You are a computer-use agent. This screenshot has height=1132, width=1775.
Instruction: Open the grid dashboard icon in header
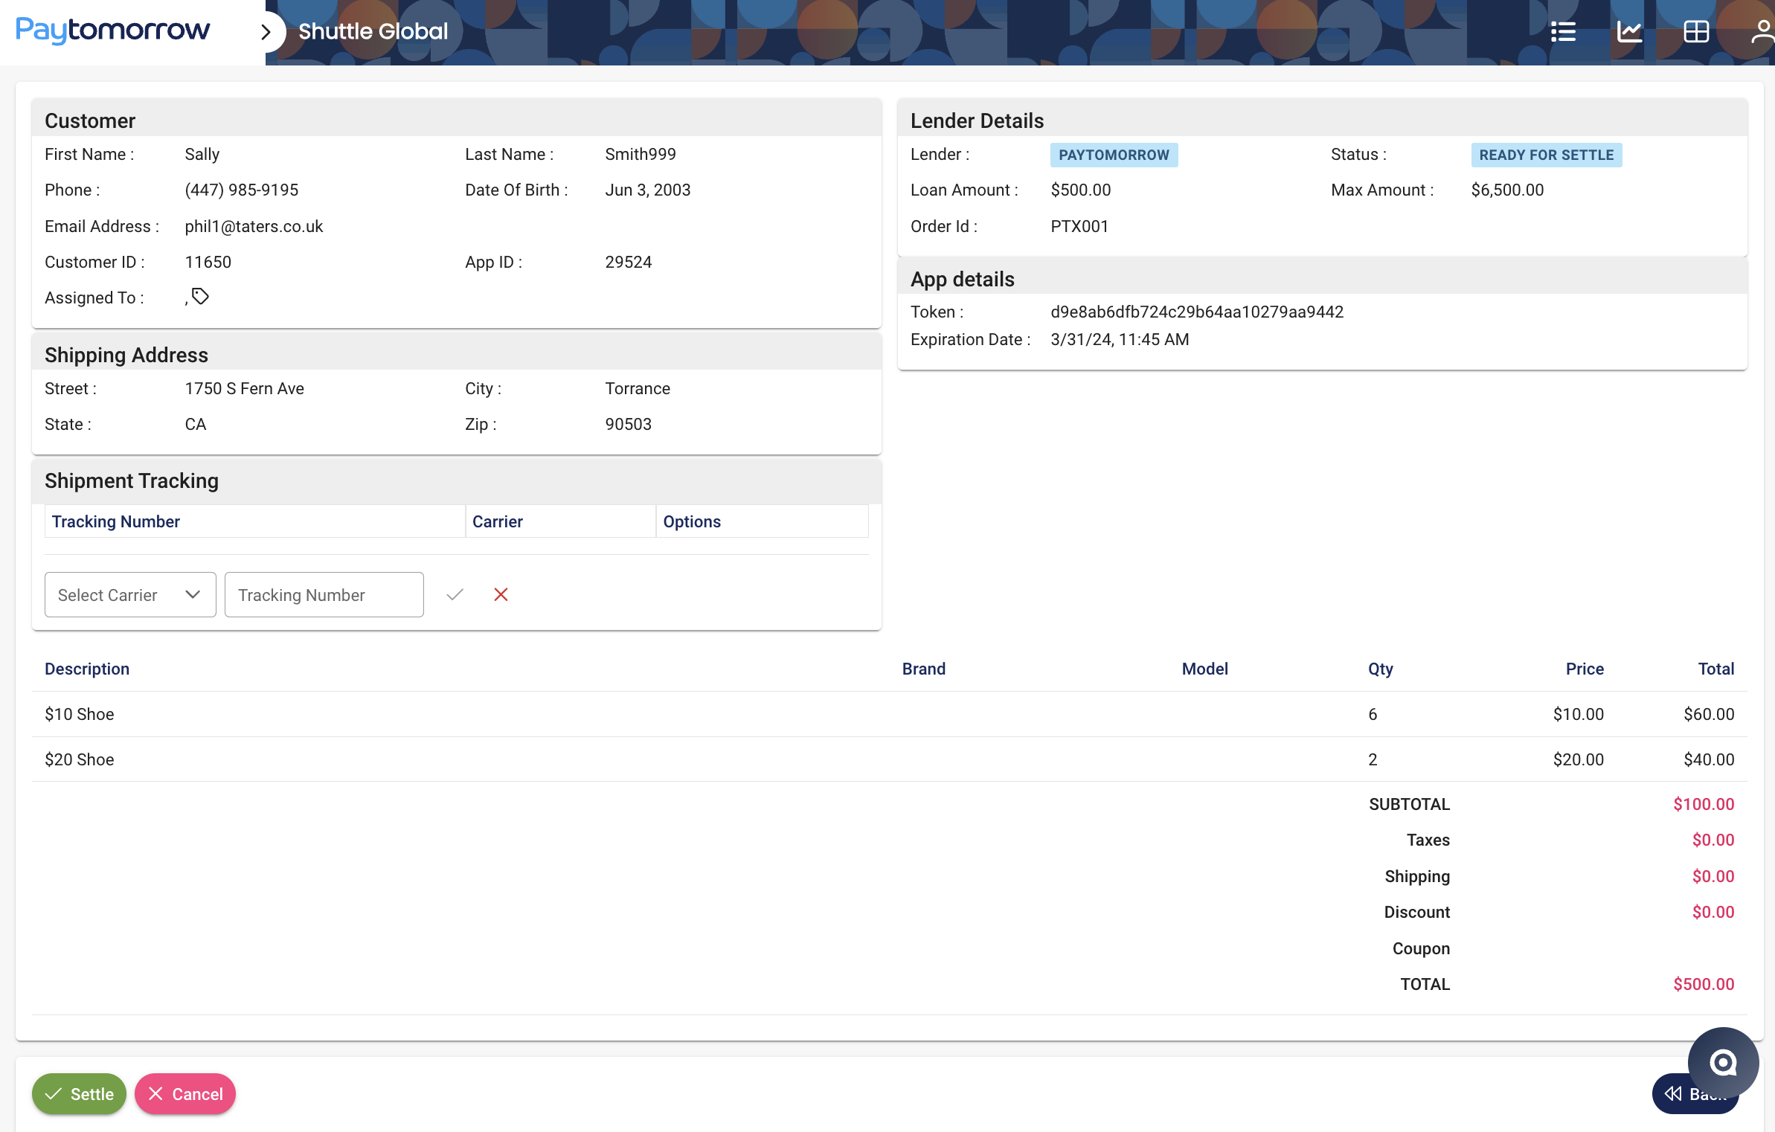pos(1696,31)
